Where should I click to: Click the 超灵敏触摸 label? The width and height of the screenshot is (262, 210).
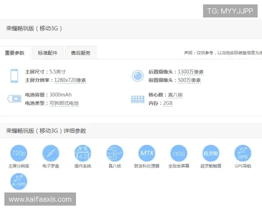(211, 166)
